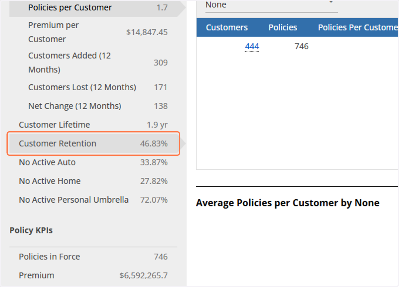Click the $14,847.45 premium per customer value
This screenshot has width=399, height=287.
click(147, 32)
